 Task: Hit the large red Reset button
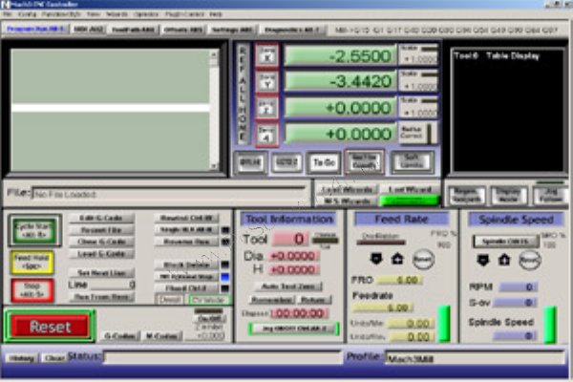[x=50, y=326]
